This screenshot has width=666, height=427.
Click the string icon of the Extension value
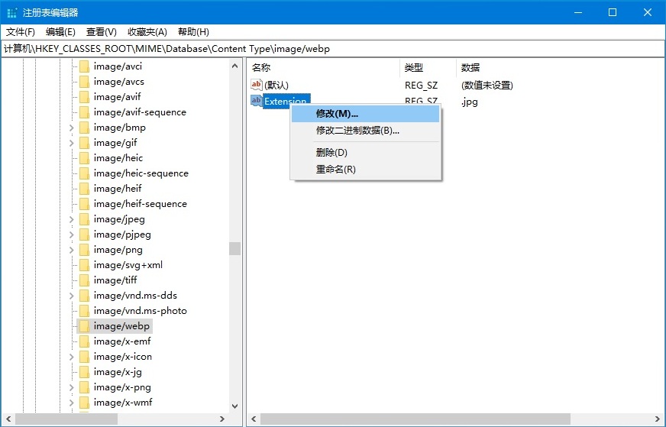pos(256,101)
